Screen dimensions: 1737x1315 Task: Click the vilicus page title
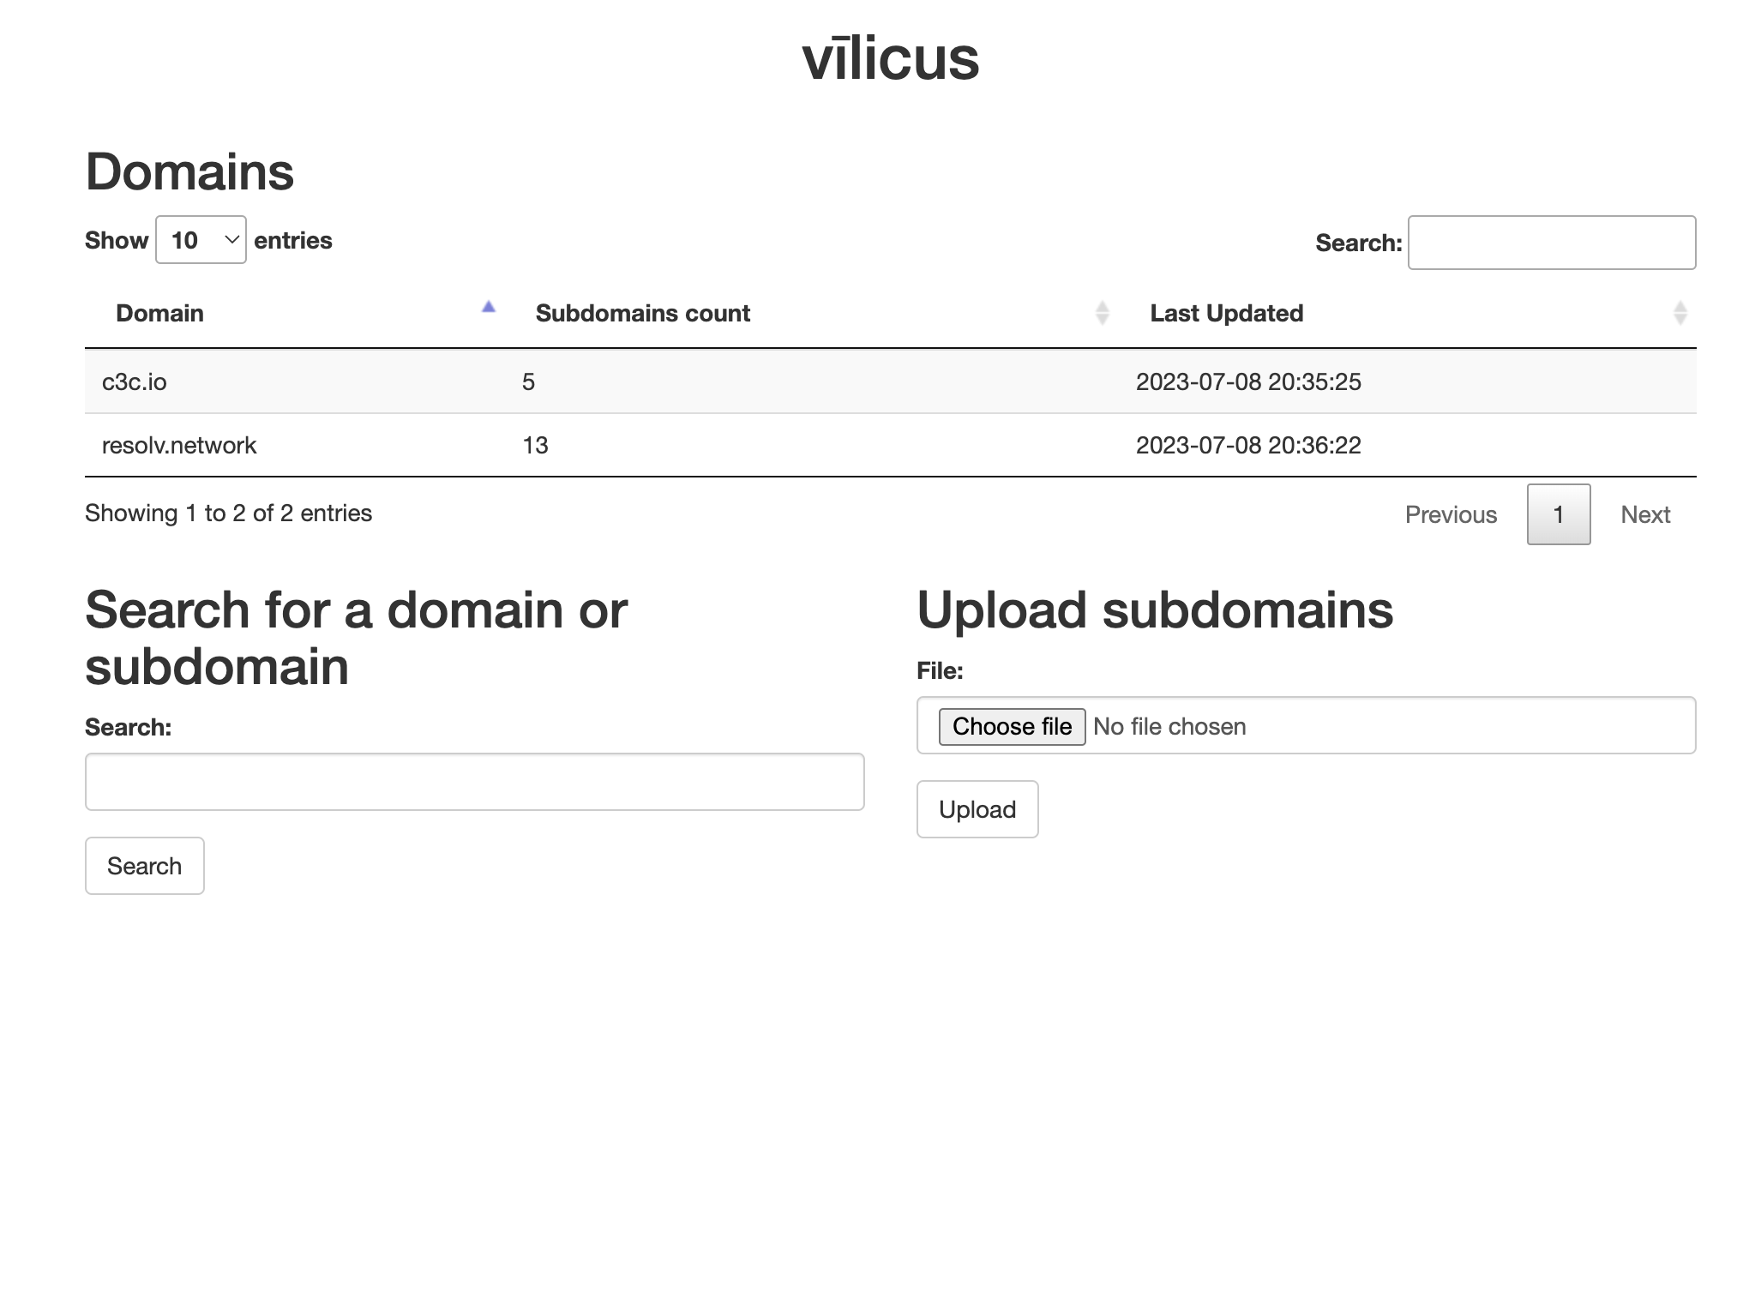(892, 59)
